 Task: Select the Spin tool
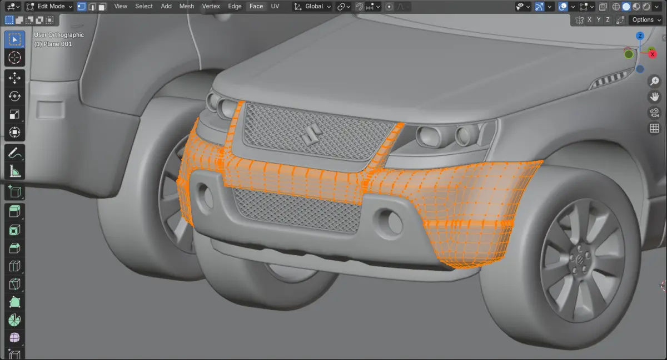pyautogui.click(x=15, y=320)
